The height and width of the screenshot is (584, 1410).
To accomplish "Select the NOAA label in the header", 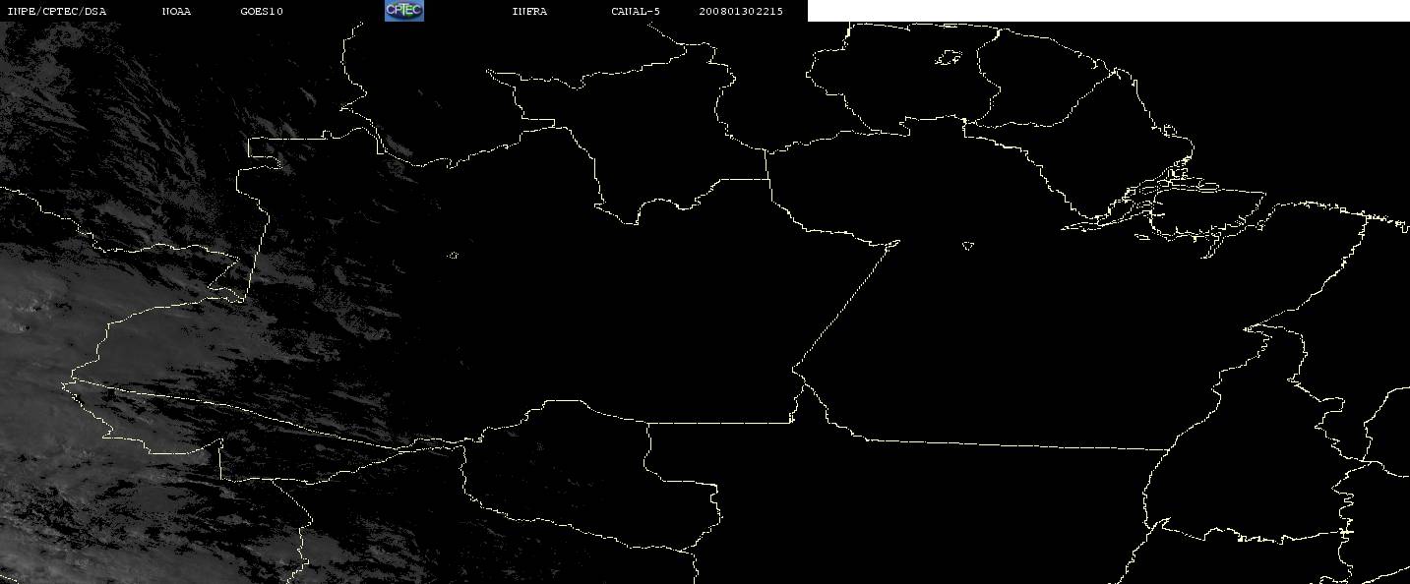I will (176, 12).
